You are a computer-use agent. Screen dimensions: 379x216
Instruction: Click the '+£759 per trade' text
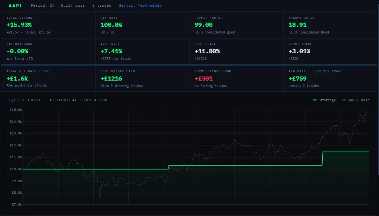coord(116,59)
